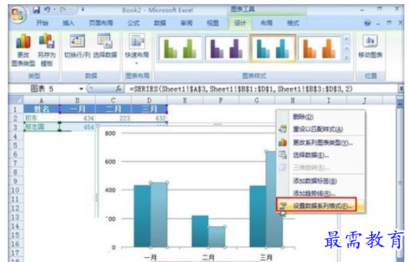Select cell D2 with value 432
Screen dimensions: 410x262
(150, 118)
